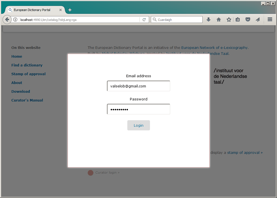
Task: Go to Stamp of approval in sidebar
Action: point(29,74)
